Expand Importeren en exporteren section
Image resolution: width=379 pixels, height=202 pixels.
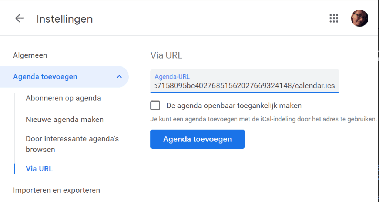[x=56, y=190]
